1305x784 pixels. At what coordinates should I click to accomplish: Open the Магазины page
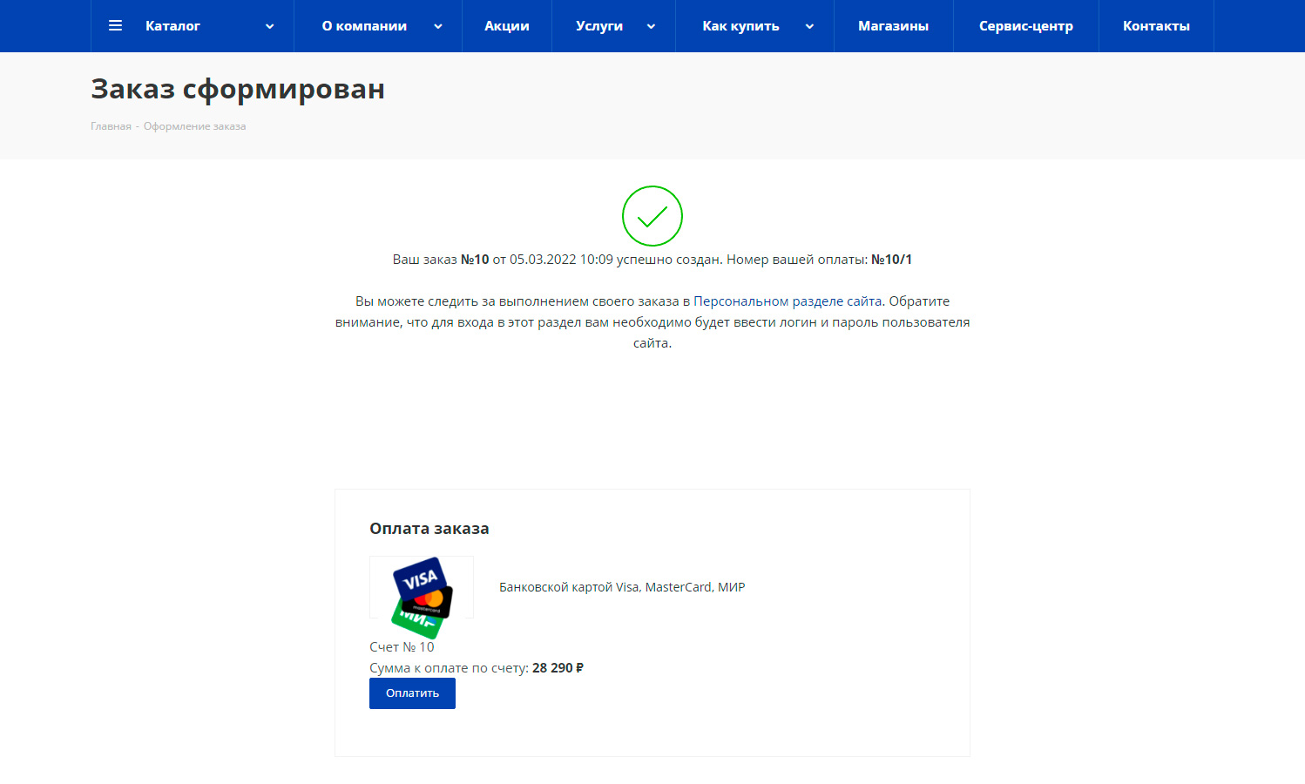pos(893,26)
